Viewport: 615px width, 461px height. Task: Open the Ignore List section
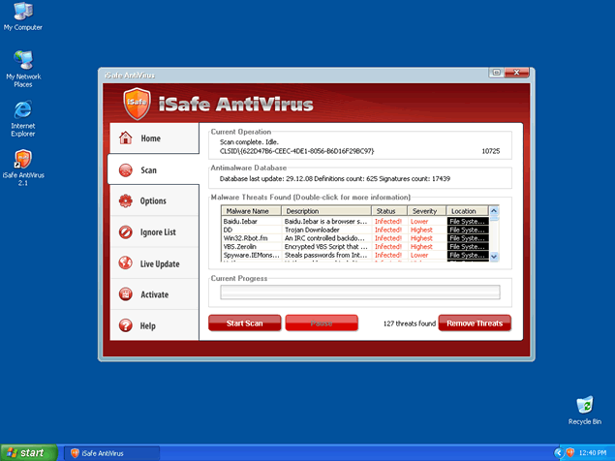click(157, 232)
